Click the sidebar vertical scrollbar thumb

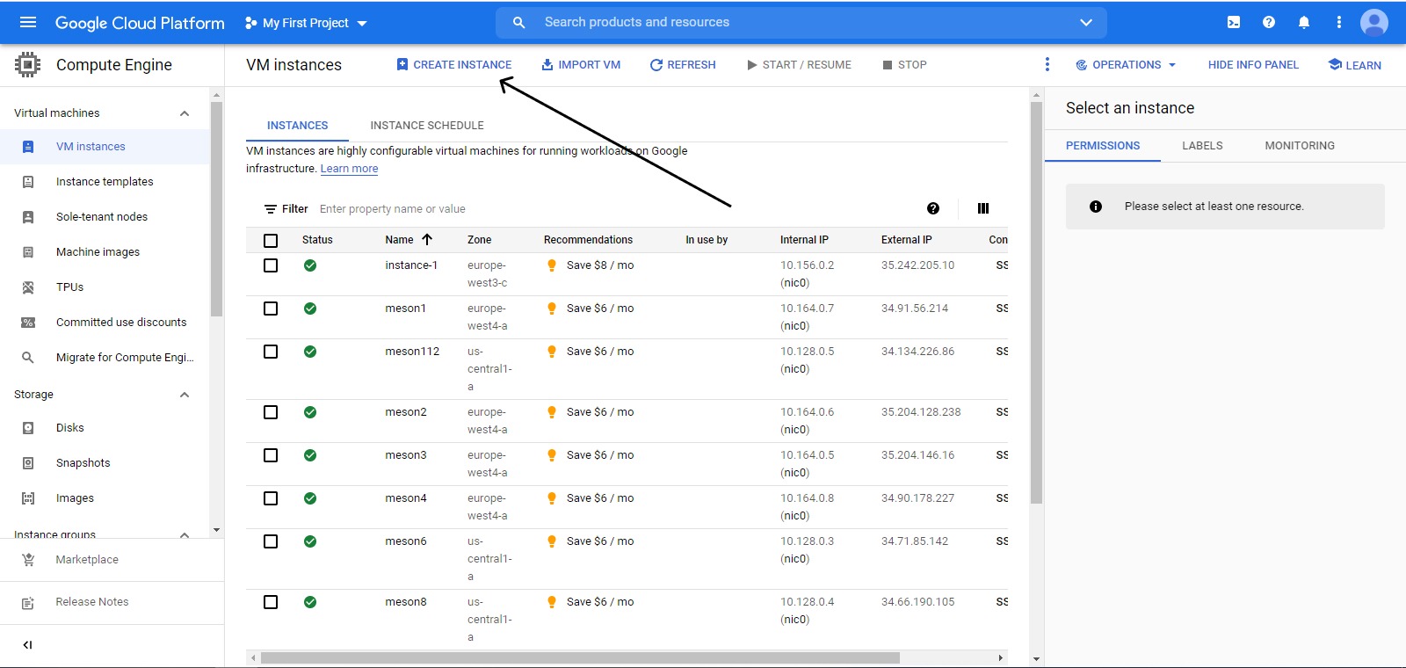[x=216, y=209]
